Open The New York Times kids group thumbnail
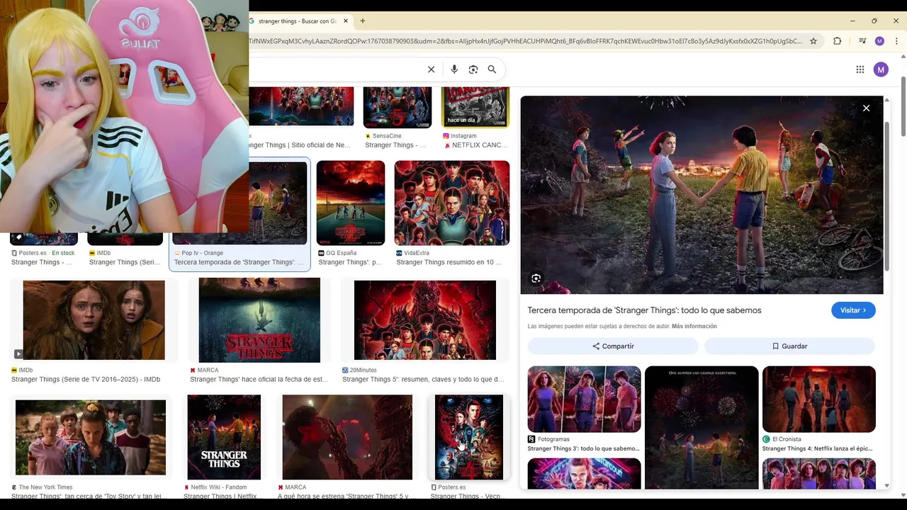907x510 pixels. (91, 437)
